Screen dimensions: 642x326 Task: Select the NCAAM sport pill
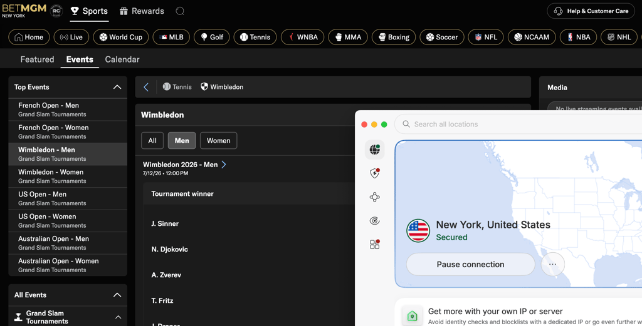[x=532, y=37]
